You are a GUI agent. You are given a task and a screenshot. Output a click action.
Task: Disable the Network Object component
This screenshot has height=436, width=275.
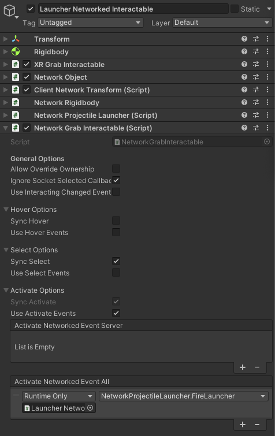[x=27, y=77]
